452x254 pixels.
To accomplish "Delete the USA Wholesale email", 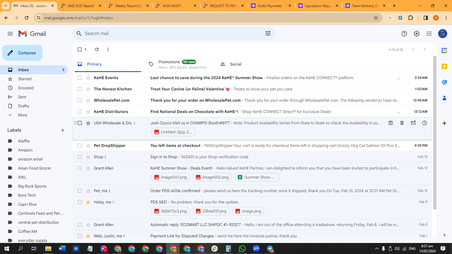I will point(402,123).
